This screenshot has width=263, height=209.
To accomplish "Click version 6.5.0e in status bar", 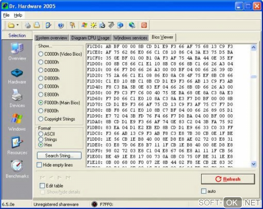I will click(x=8, y=204).
